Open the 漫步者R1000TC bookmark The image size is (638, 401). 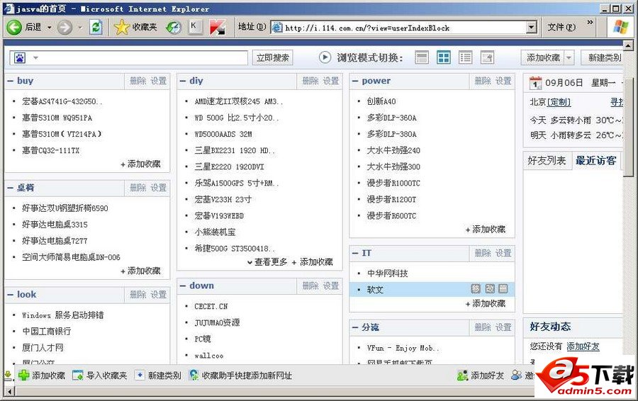[x=393, y=183]
